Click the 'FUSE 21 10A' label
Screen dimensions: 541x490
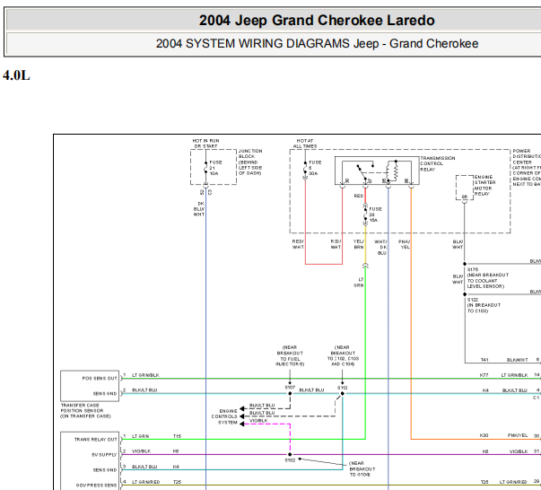click(215, 168)
